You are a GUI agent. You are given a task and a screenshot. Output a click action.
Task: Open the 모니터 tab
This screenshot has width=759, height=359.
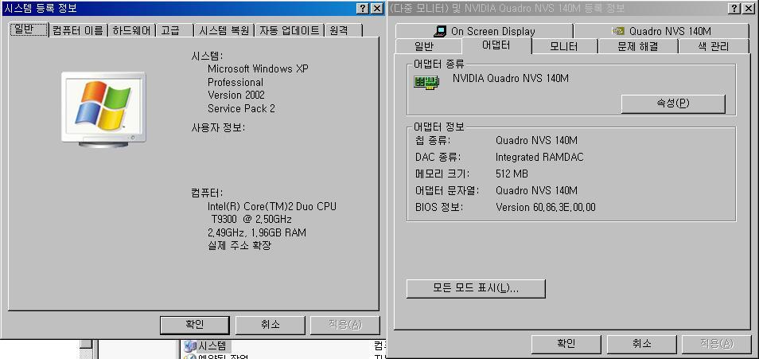[x=564, y=46]
